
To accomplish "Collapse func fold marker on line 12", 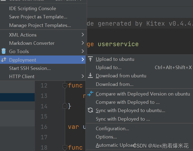I will [65, 86].
